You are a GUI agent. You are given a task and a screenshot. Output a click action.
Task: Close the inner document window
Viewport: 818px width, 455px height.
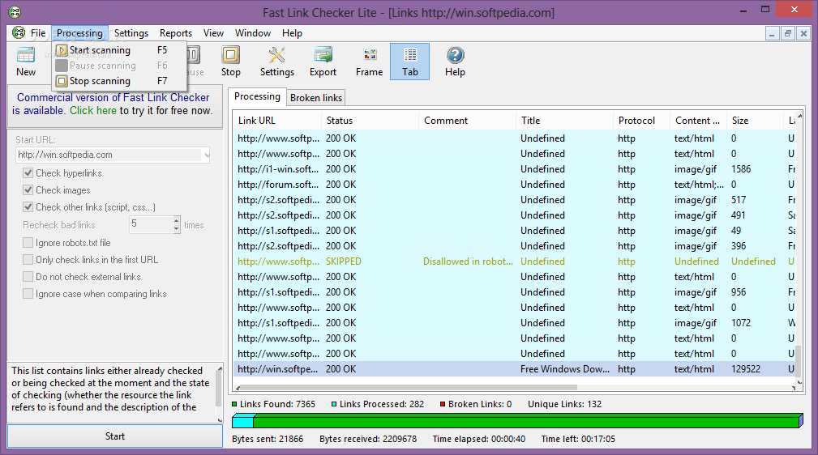click(x=803, y=33)
